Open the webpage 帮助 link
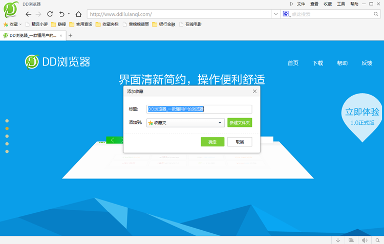 pos(342,63)
